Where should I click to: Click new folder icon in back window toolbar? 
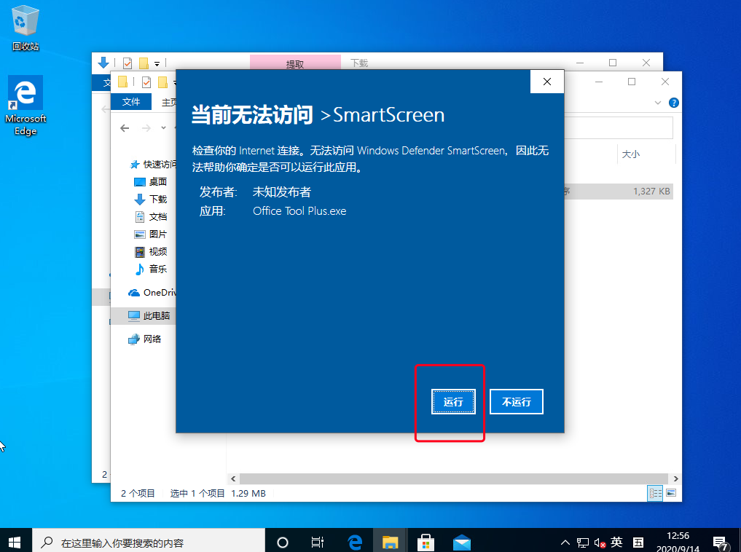point(144,63)
